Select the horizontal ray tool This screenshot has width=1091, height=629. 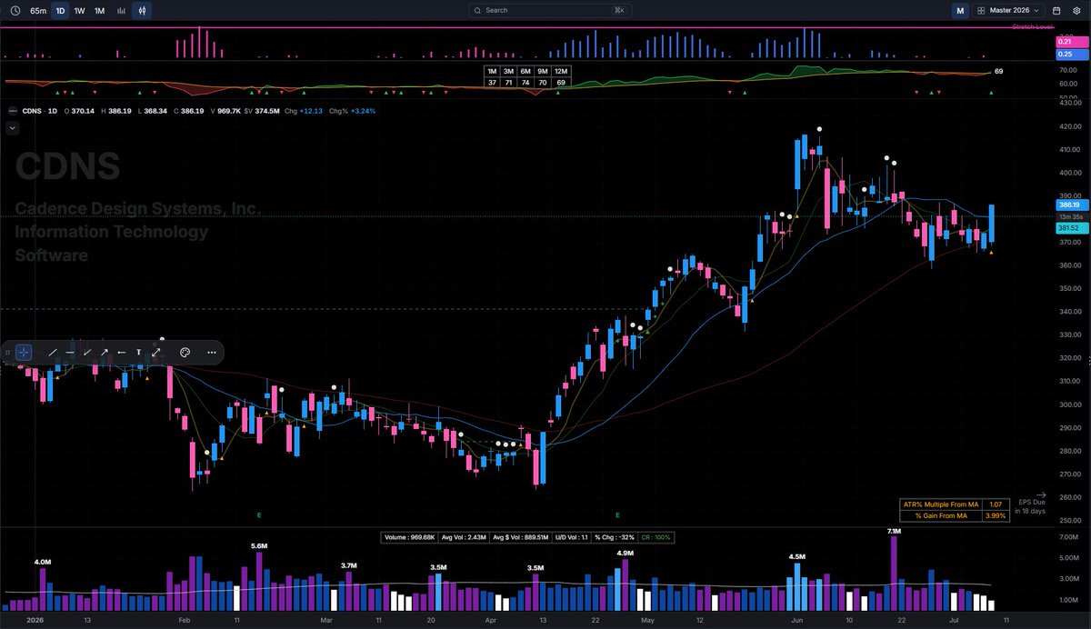pos(122,352)
